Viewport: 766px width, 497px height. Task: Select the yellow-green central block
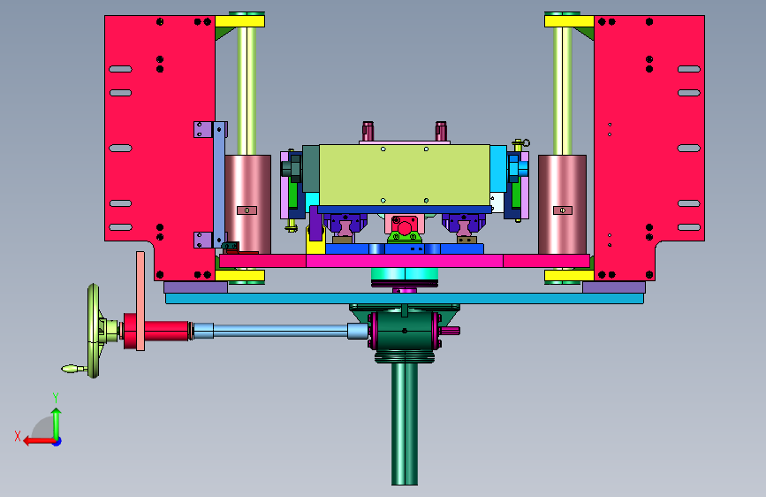click(x=405, y=175)
